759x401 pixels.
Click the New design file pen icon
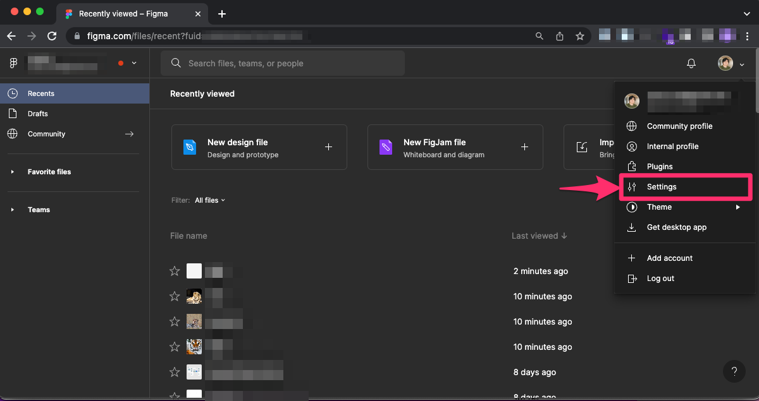pyautogui.click(x=190, y=147)
